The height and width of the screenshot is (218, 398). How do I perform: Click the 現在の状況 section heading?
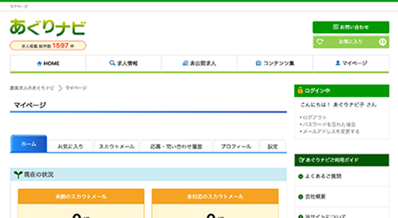[38, 175]
